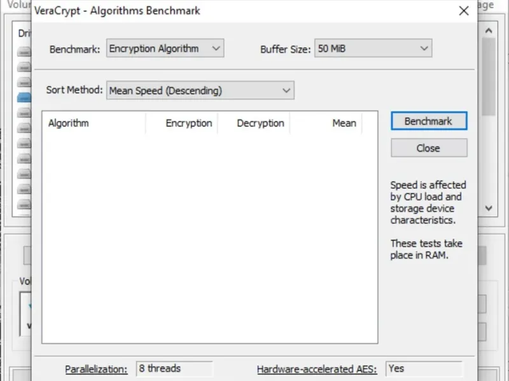Close the Algorithms Benchmark dialog with X
Screen dimensions: 509x381
464,11
